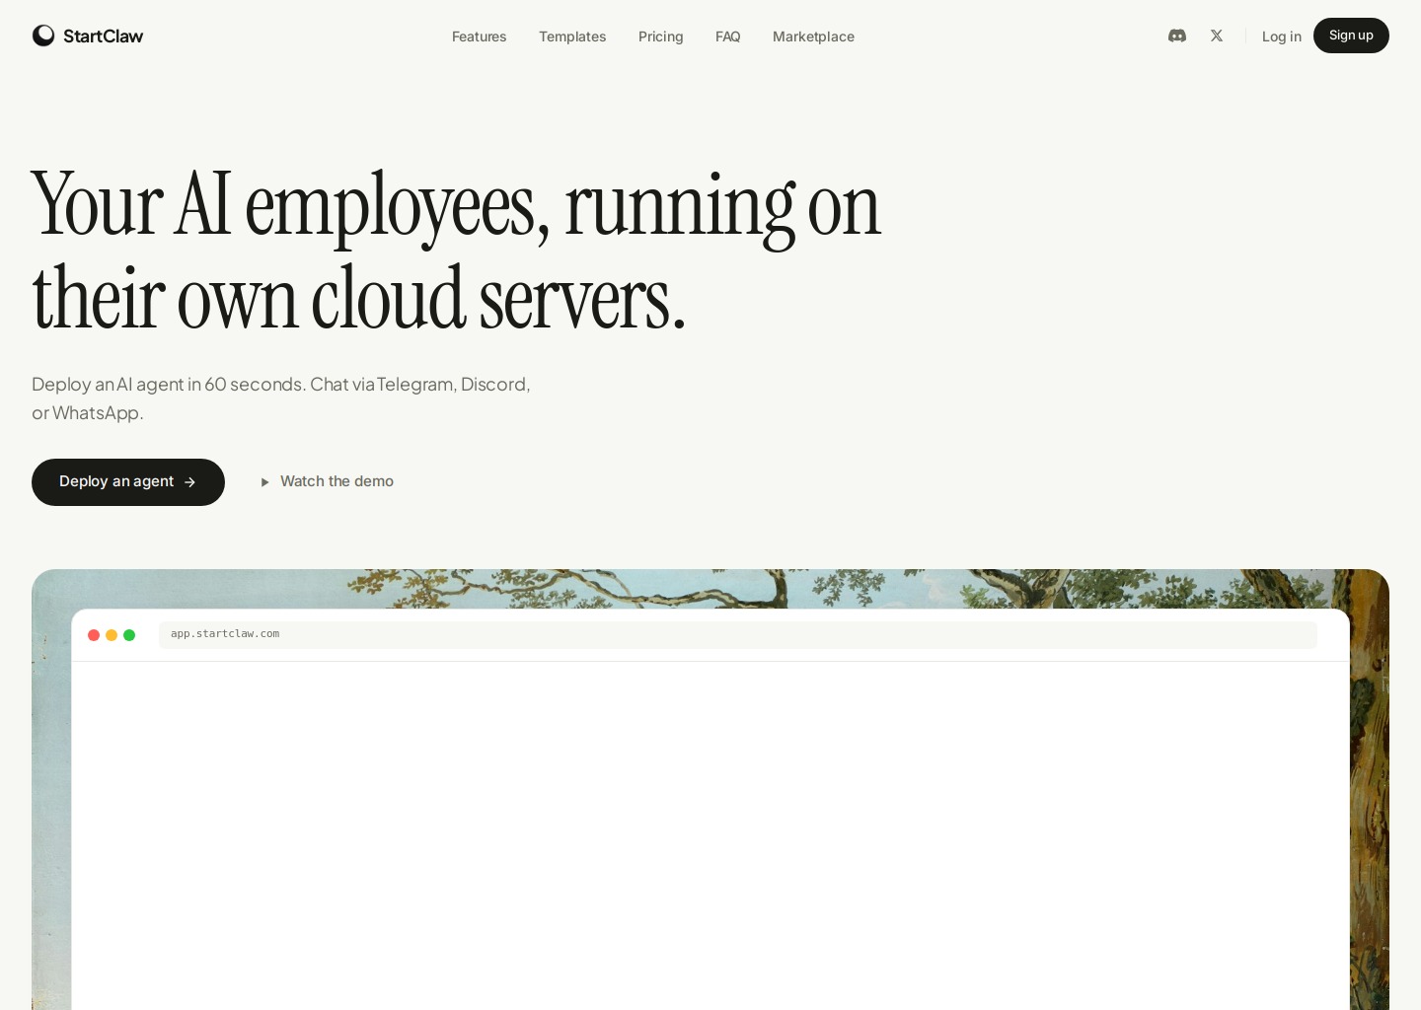Screen dimensions: 1421x1010
Task: Click the yellow dot in mock browser window
Action: click(x=112, y=635)
